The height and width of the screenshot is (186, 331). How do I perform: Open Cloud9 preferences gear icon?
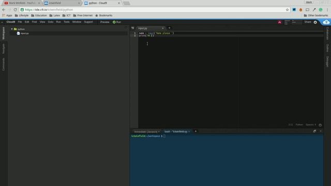(x=315, y=22)
